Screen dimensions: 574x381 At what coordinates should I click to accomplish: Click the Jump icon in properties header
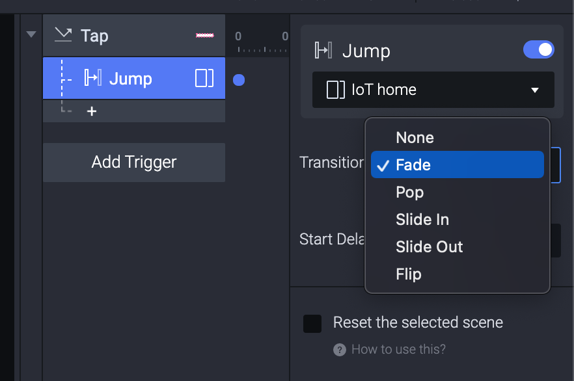pyautogui.click(x=323, y=50)
